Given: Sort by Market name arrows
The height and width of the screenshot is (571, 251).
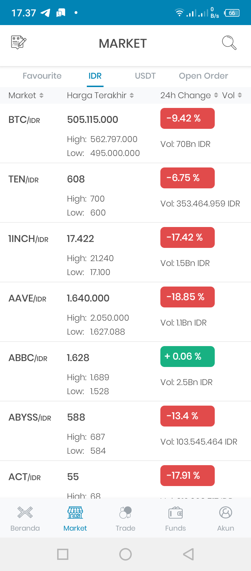Looking at the screenshot, I should click(x=41, y=95).
